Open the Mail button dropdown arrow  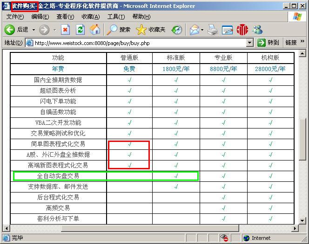pyautogui.click(x=202, y=30)
